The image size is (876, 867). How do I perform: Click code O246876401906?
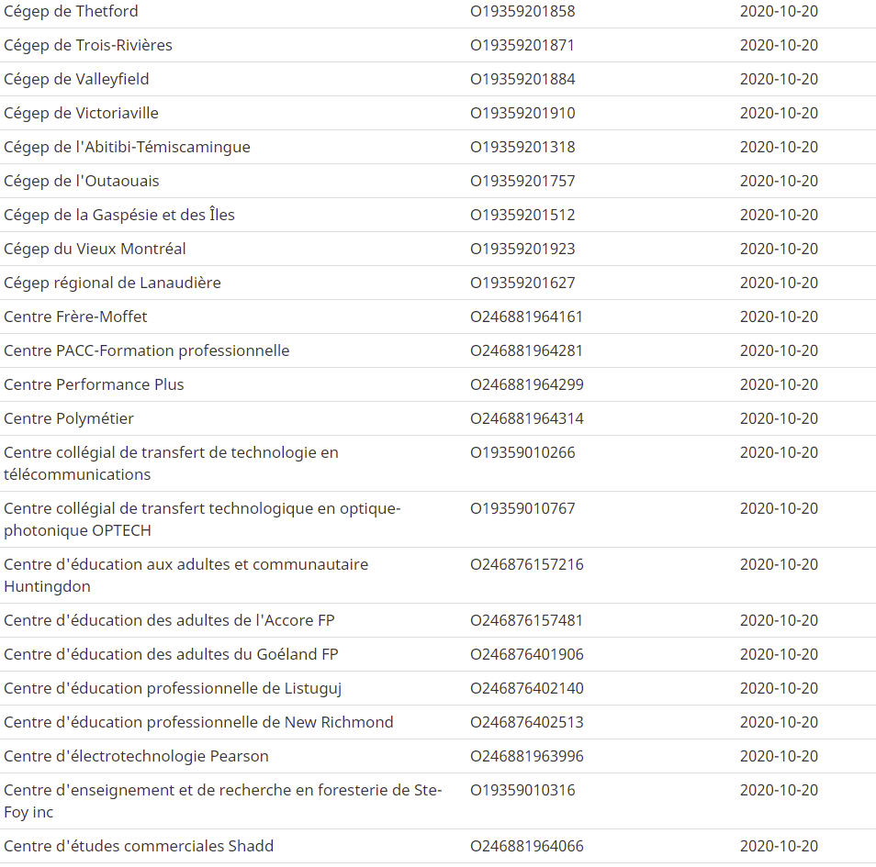pyautogui.click(x=527, y=655)
